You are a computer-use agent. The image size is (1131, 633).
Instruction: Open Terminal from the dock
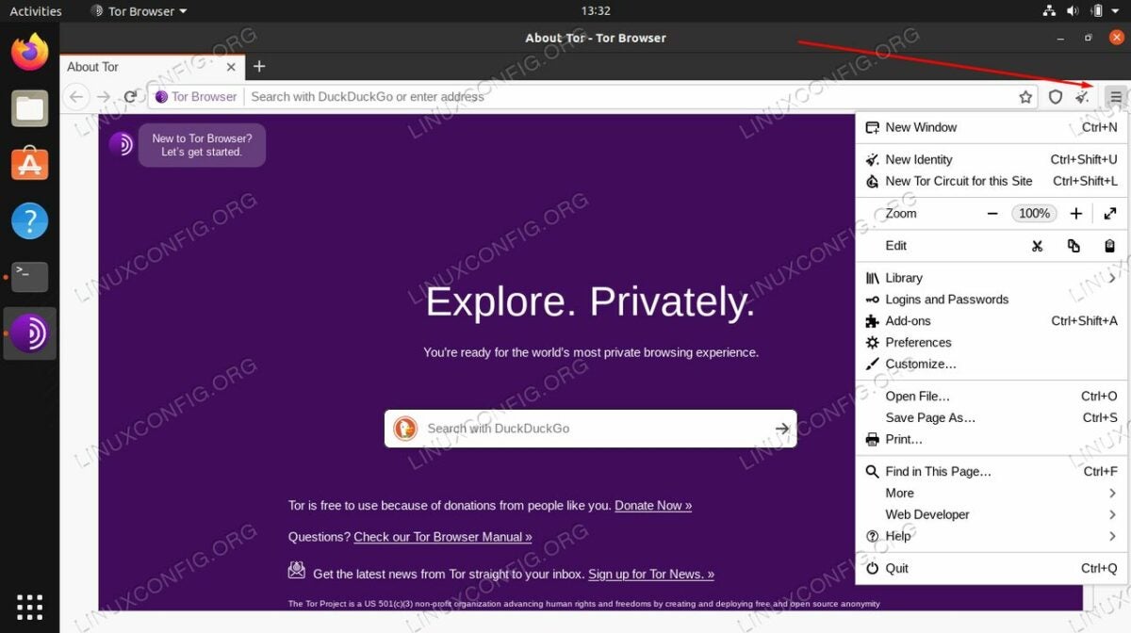pyautogui.click(x=30, y=277)
